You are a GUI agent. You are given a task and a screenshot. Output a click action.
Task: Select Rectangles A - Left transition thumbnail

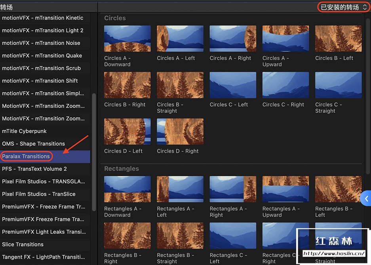coord(180,189)
